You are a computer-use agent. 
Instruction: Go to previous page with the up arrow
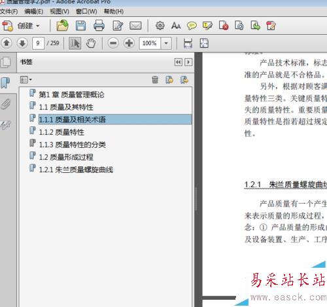7,43
